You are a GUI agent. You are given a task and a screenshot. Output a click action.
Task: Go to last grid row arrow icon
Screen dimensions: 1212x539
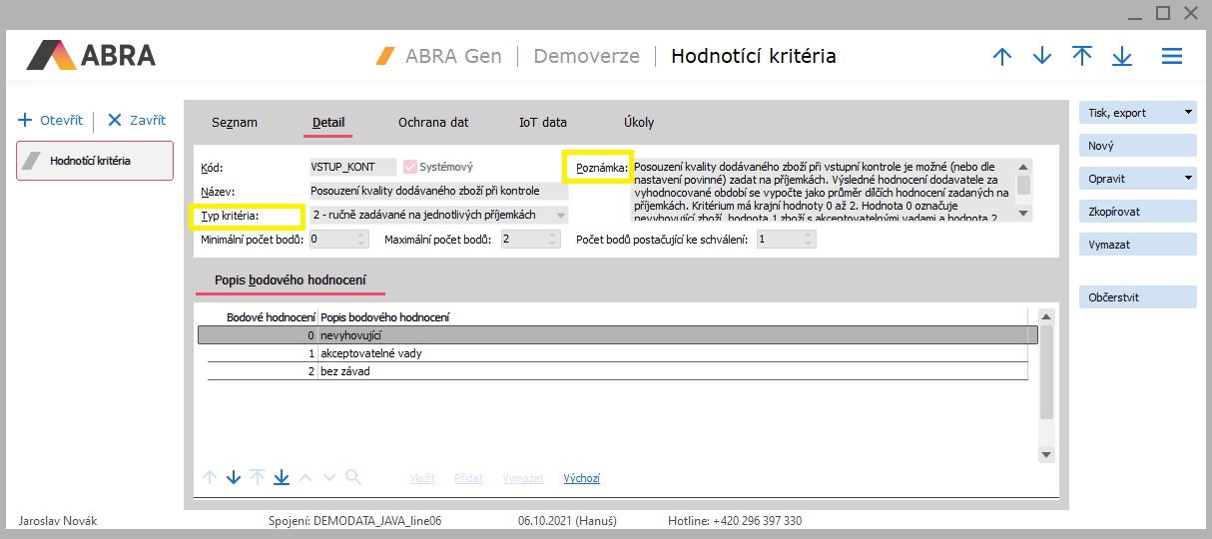pyautogui.click(x=282, y=478)
